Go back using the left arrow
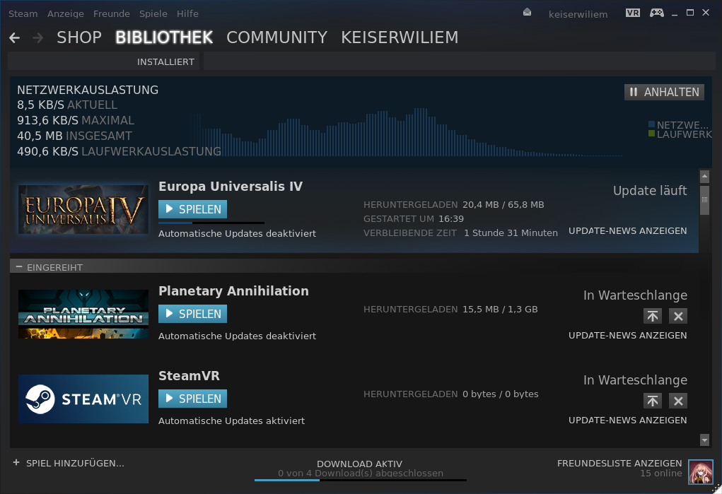The image size is (722, 494). point(15,37)
